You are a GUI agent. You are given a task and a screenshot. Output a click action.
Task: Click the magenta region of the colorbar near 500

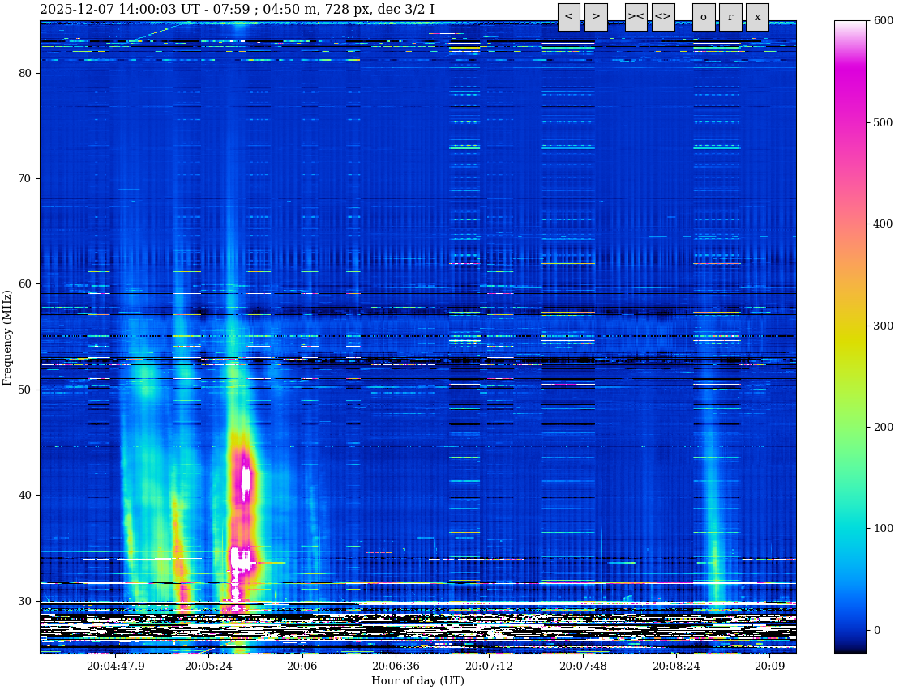pyautogui.click(x=850, y=123)
